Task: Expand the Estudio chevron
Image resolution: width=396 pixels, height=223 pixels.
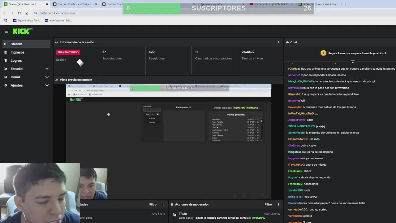Action: click(x=47, y=69)
